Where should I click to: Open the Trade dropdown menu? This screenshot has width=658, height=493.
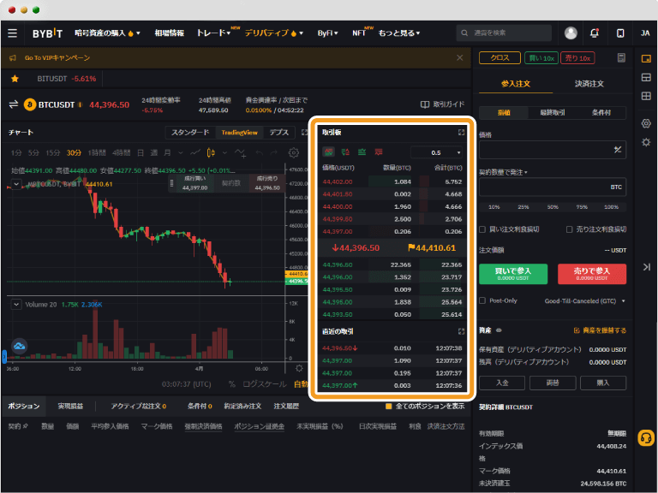pos(213,33)
